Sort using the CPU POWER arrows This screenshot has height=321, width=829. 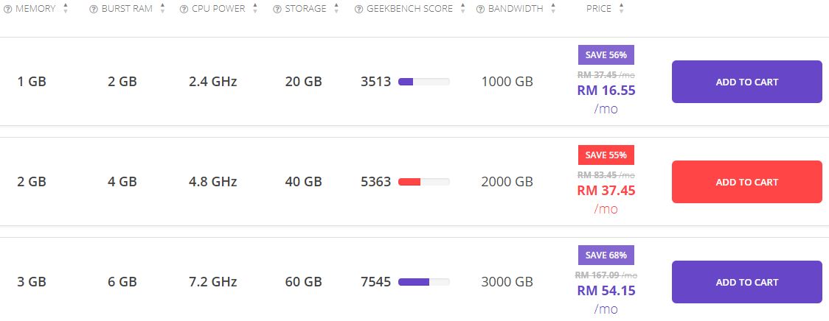coord(255,8)
